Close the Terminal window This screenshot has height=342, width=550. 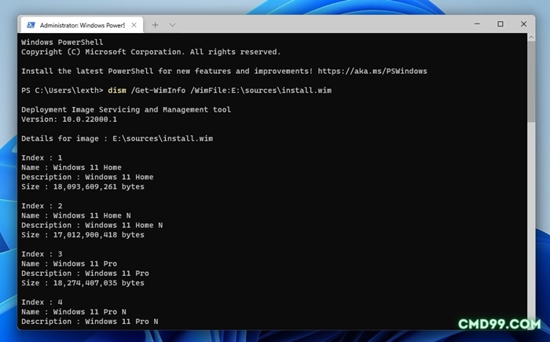click(x=524, y=24)
